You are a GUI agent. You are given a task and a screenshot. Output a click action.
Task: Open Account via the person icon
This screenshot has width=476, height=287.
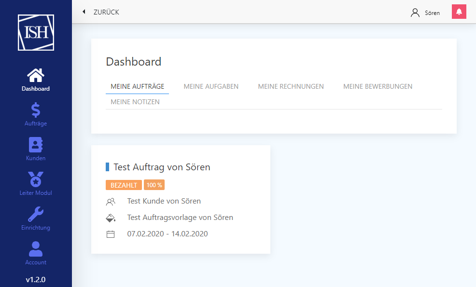[36, 249]
